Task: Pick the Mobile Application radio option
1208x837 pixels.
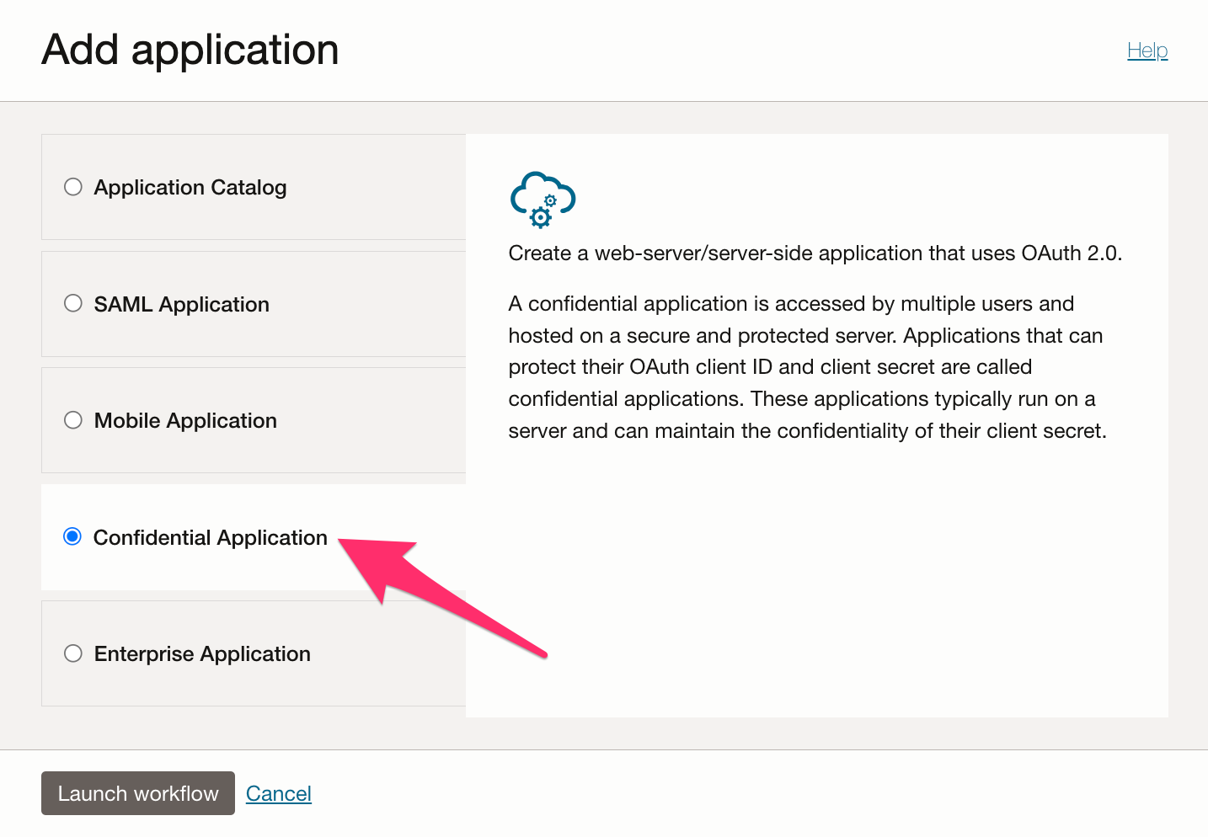Action: (73, 420)
